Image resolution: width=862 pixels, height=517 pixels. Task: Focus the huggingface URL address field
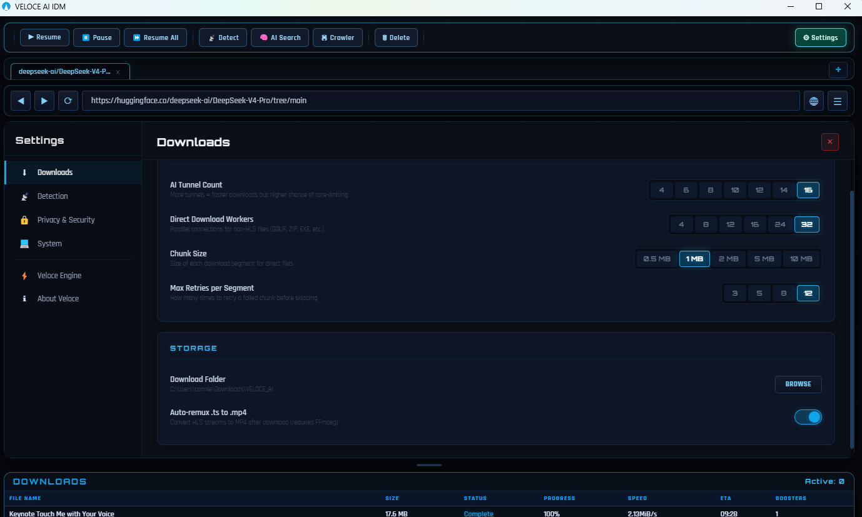[440, 101]
